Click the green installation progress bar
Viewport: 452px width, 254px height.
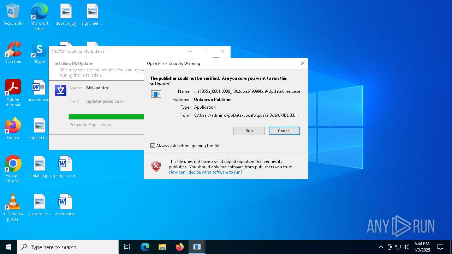[106, 117]
